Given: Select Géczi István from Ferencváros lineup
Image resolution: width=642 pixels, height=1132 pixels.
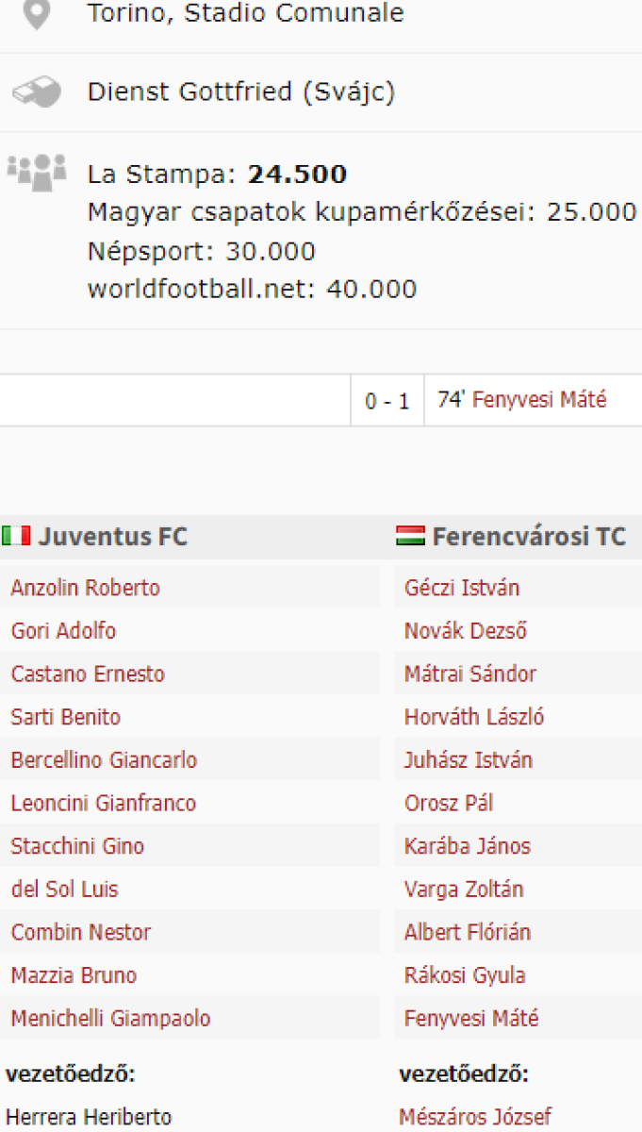Looking at the screenshot, I should pyautogui.click(x=462, y=588).
